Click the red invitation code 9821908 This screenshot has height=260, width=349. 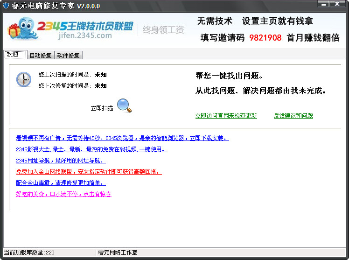click(x=265, y=38)
